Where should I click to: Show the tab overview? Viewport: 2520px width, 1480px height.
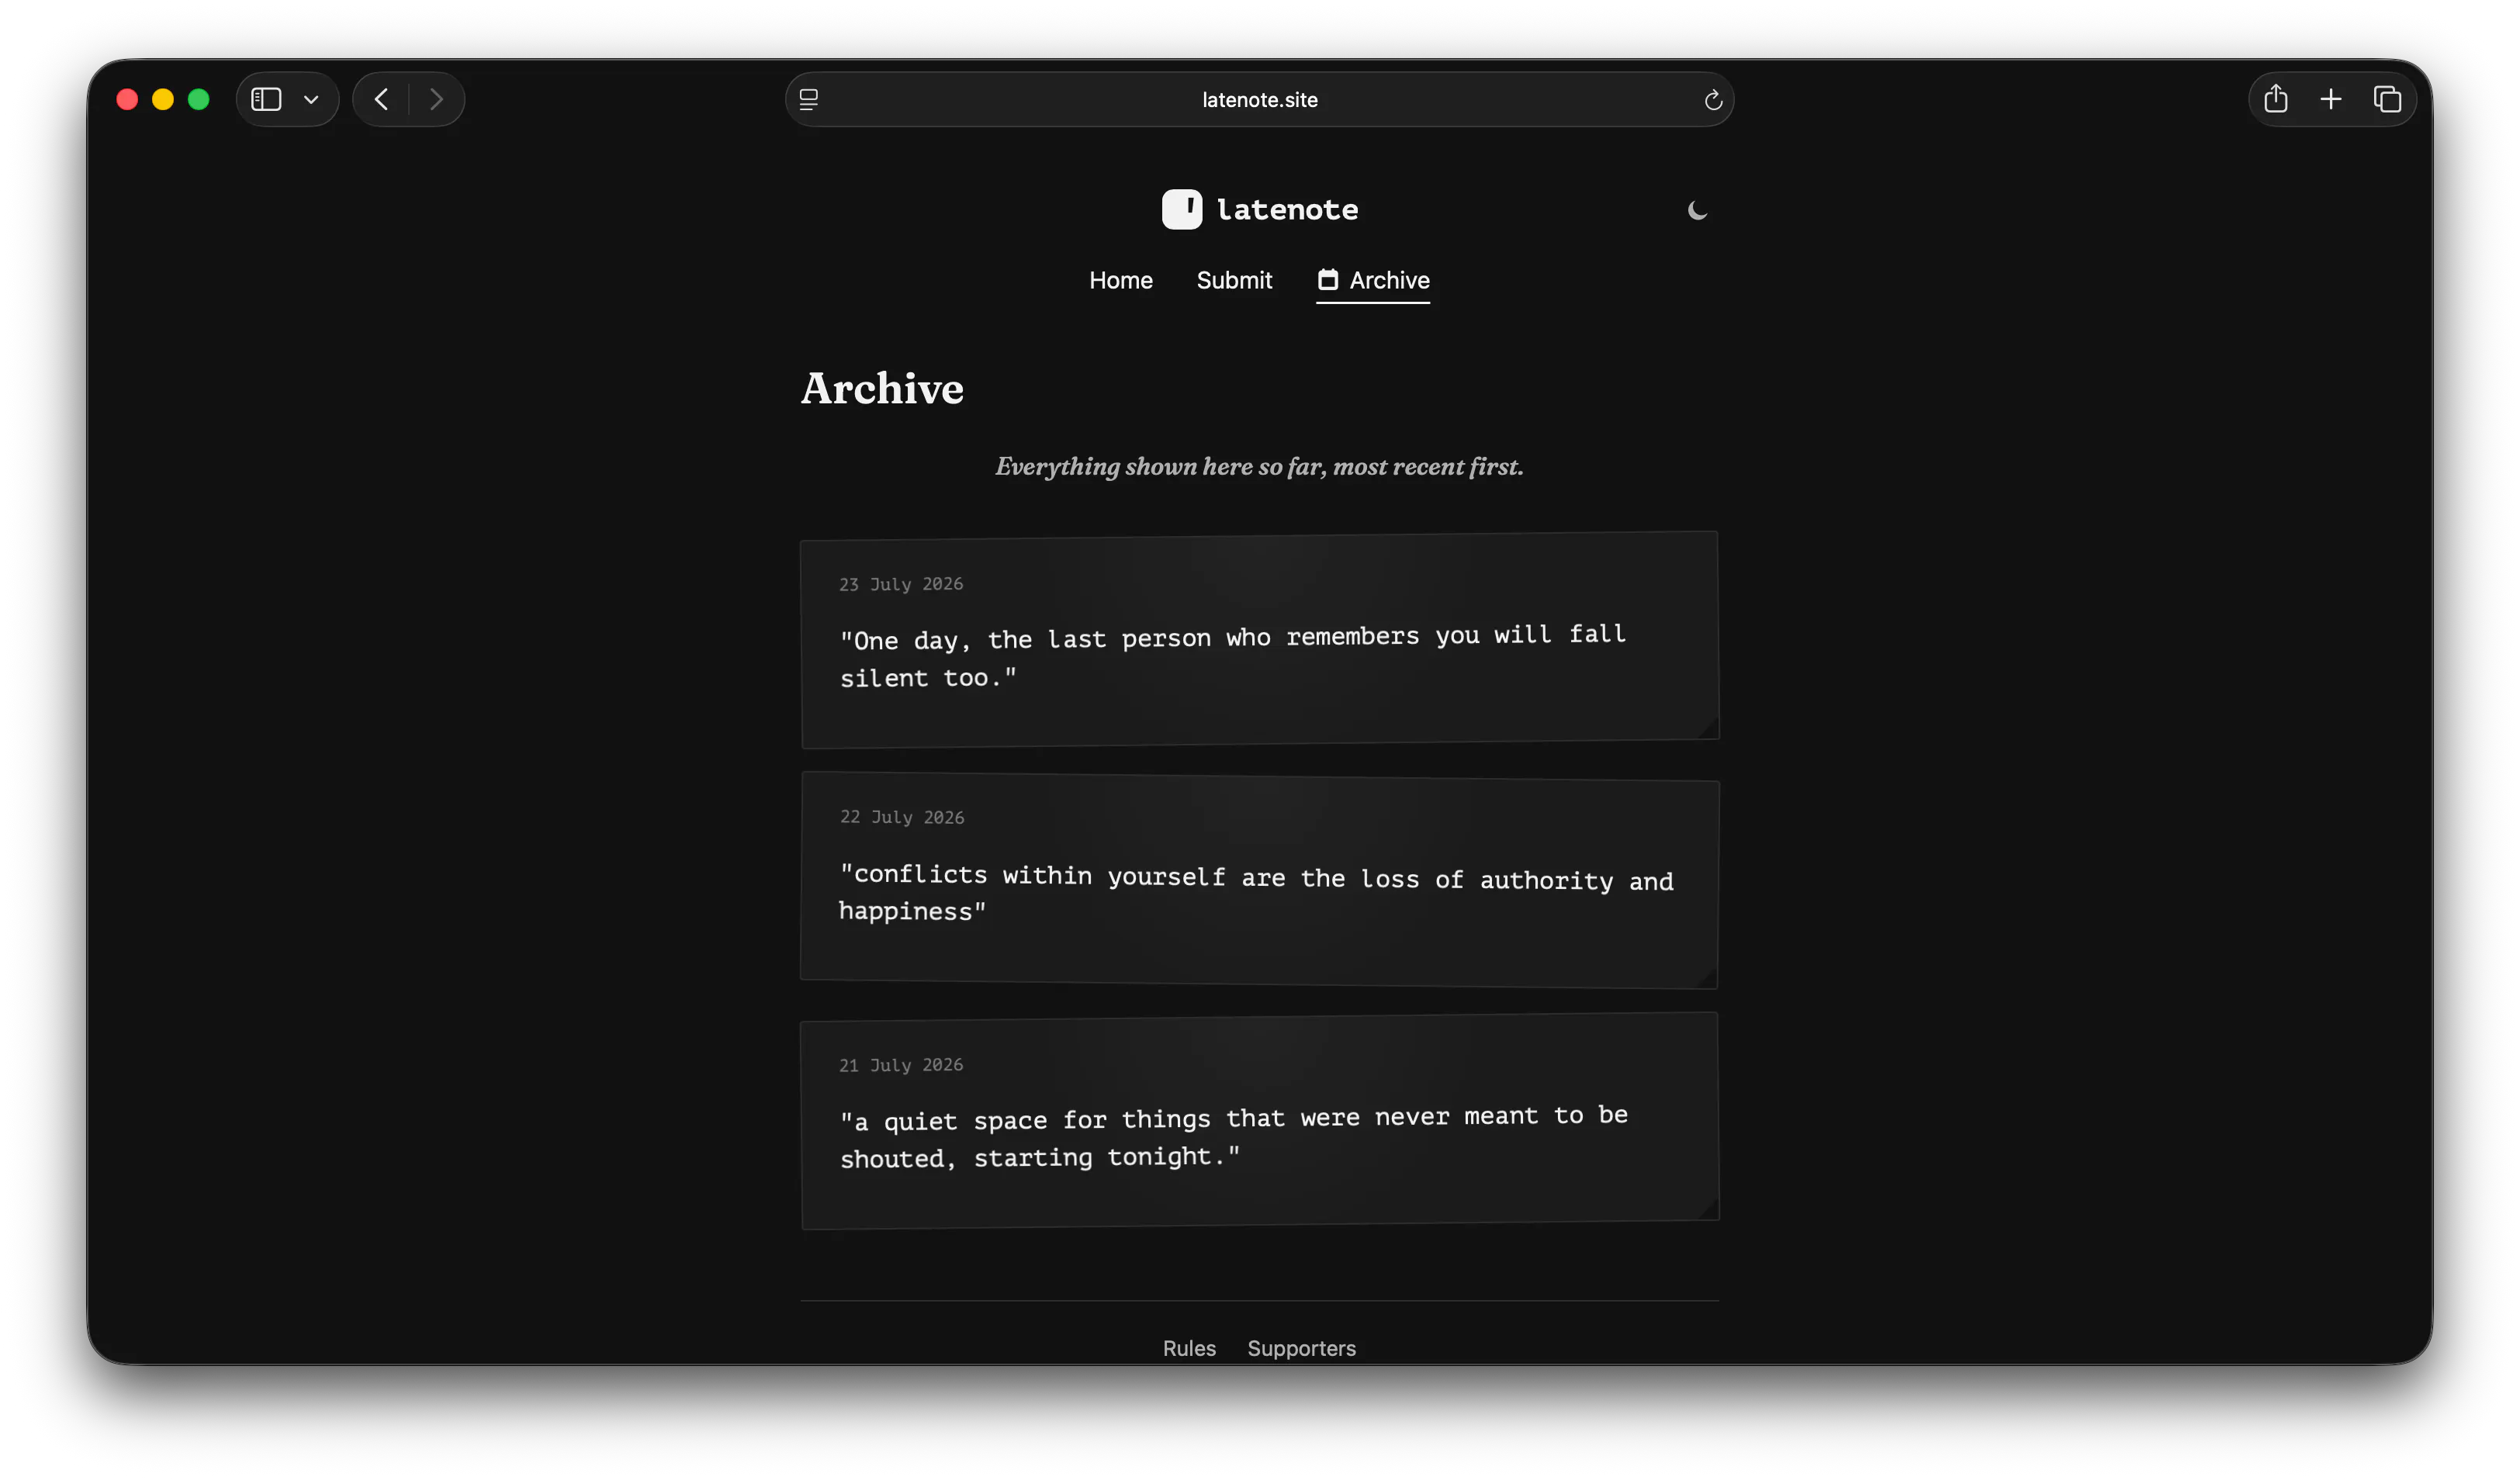(x=2388, y=99)
